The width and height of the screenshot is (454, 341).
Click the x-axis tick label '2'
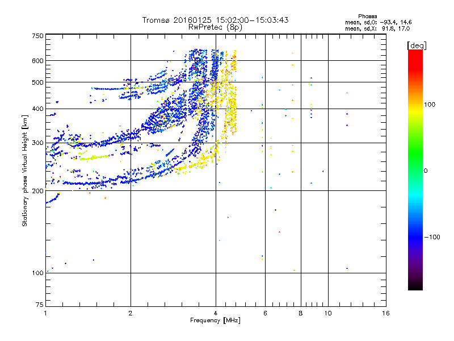[131, 313]
